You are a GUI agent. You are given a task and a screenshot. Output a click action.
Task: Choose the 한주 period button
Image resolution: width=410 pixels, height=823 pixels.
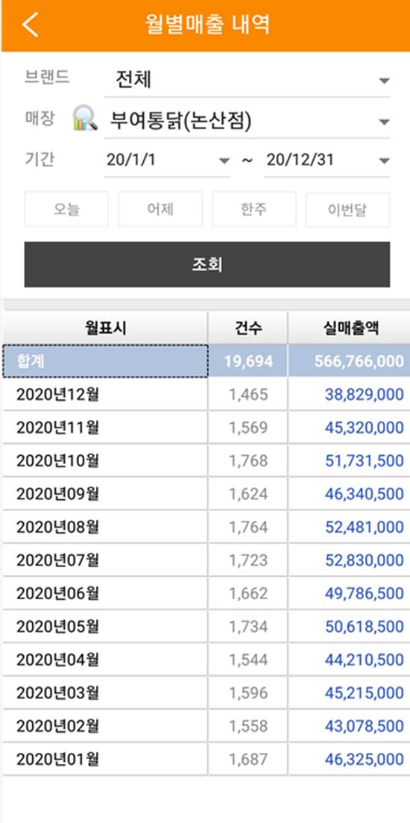[x=253, y=210]
